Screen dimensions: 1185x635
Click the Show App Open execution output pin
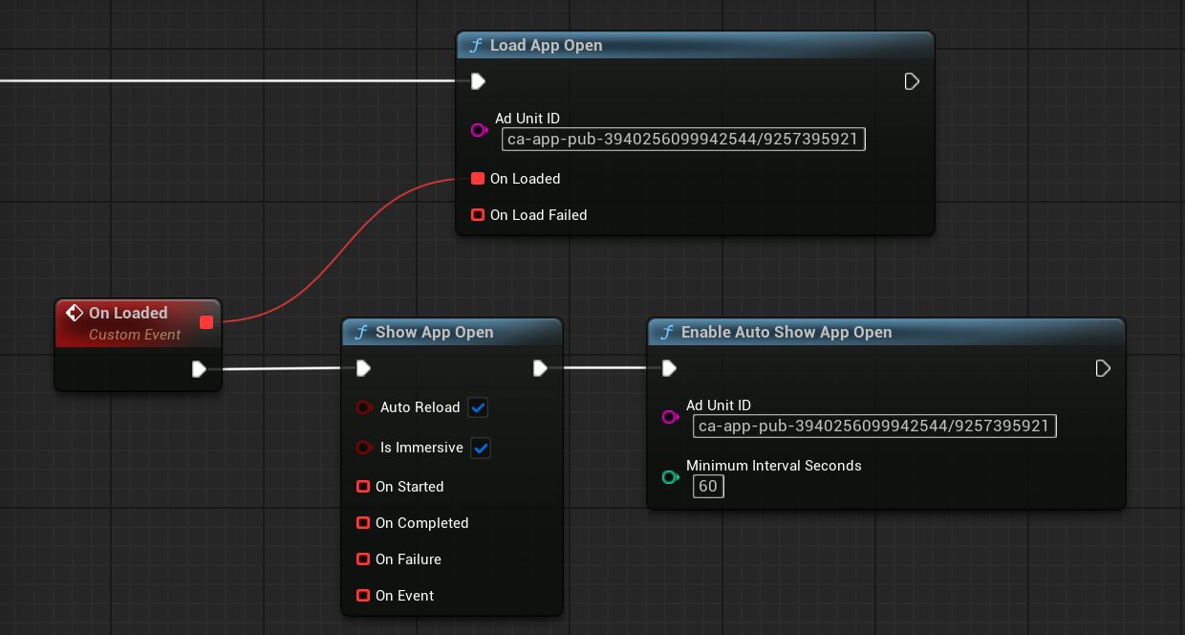(540, 368)
